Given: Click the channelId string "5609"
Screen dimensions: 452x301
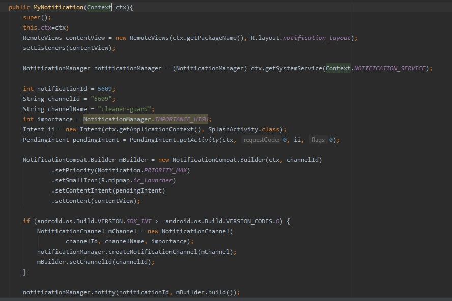Looking at the screenshot, I should point(101,99).
